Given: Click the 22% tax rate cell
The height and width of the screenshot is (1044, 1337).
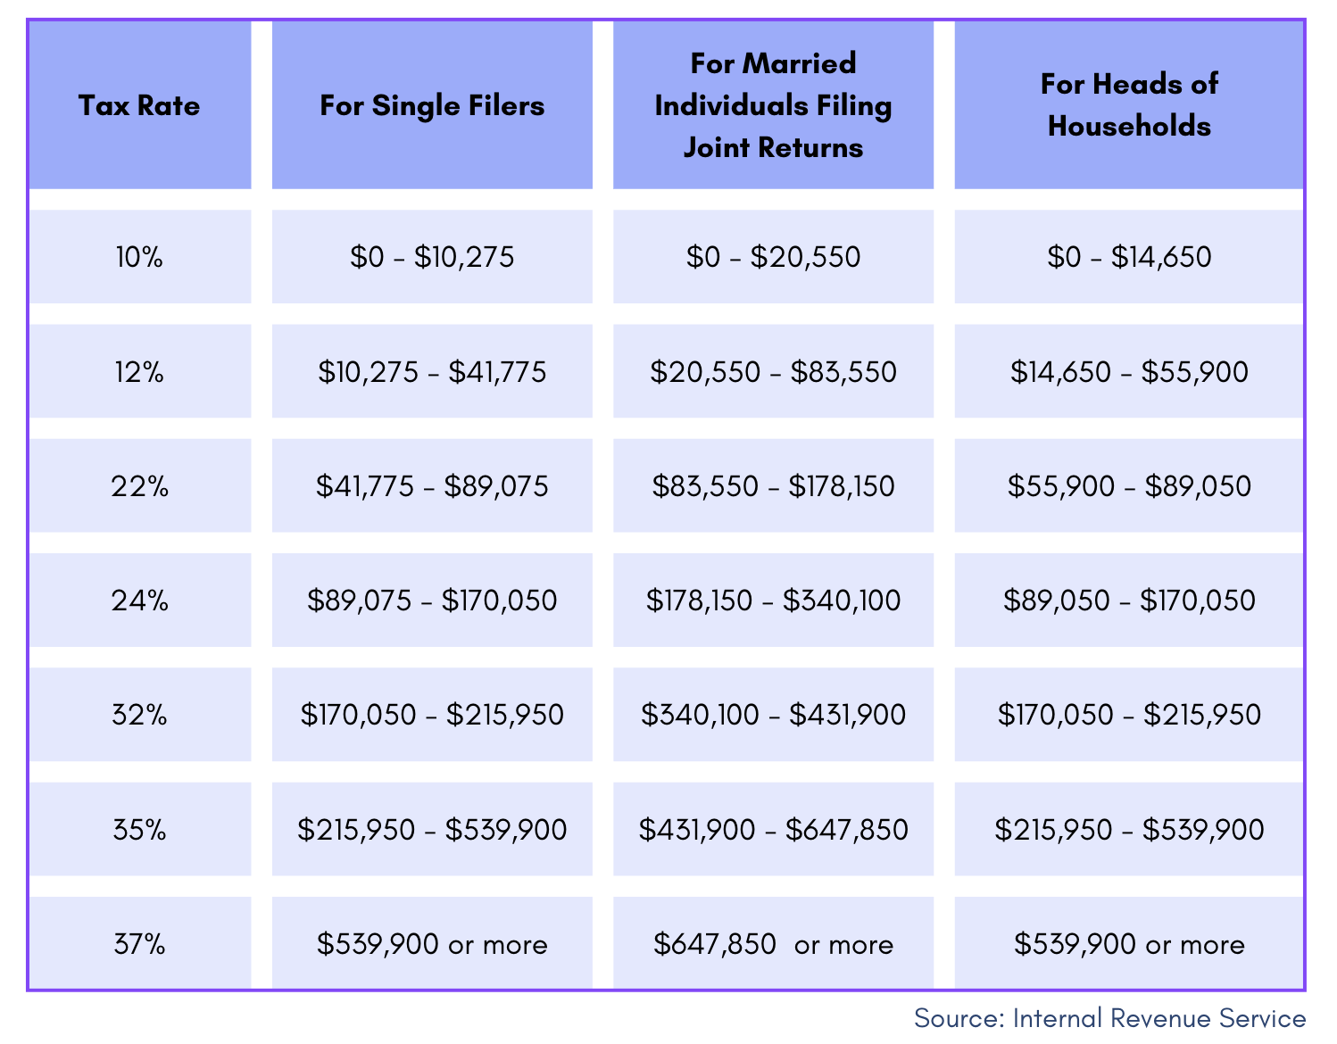Looking at the screenshot, I should click(x=140, y=485).
